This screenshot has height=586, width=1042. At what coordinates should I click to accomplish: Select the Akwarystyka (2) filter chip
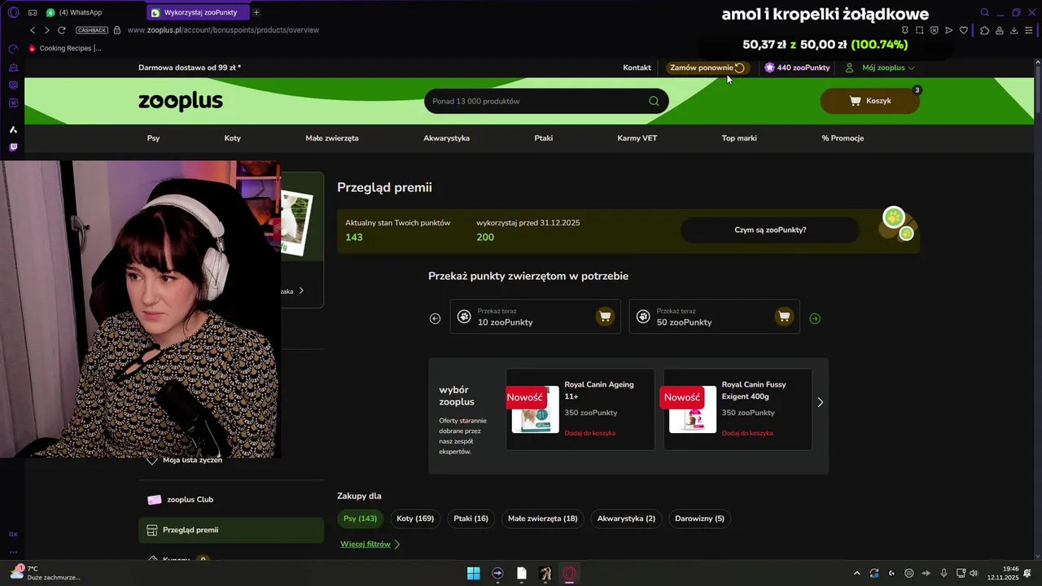[x=626, y=518]
